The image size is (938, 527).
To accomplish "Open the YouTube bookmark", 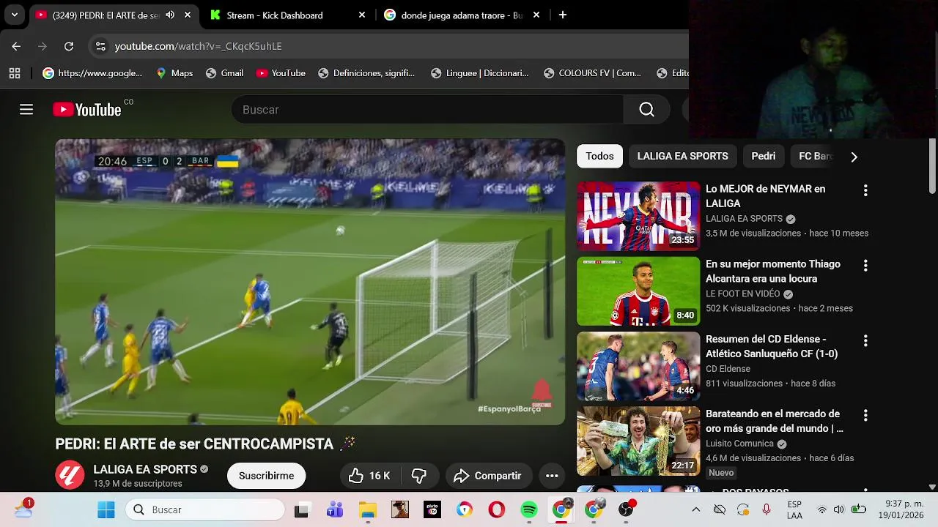I will 281,73.
